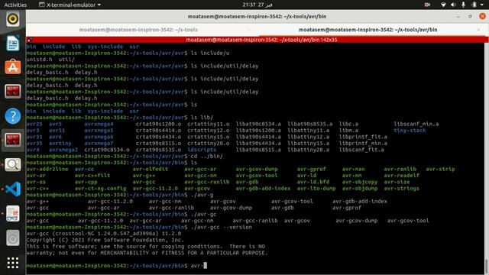Viewport: 489px width, 275px height.
Task: Launch LibreOffice Writer from the dock
Action: 12,43
